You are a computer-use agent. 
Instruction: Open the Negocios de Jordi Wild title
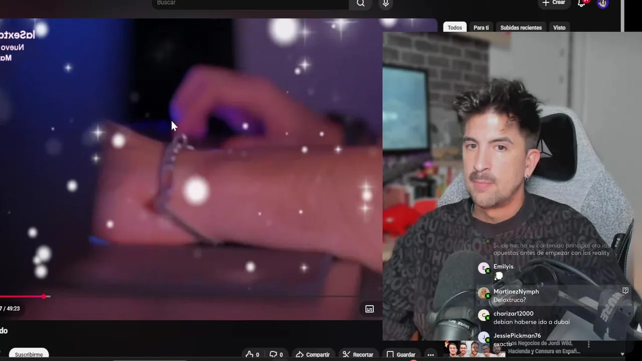[544, 347]
